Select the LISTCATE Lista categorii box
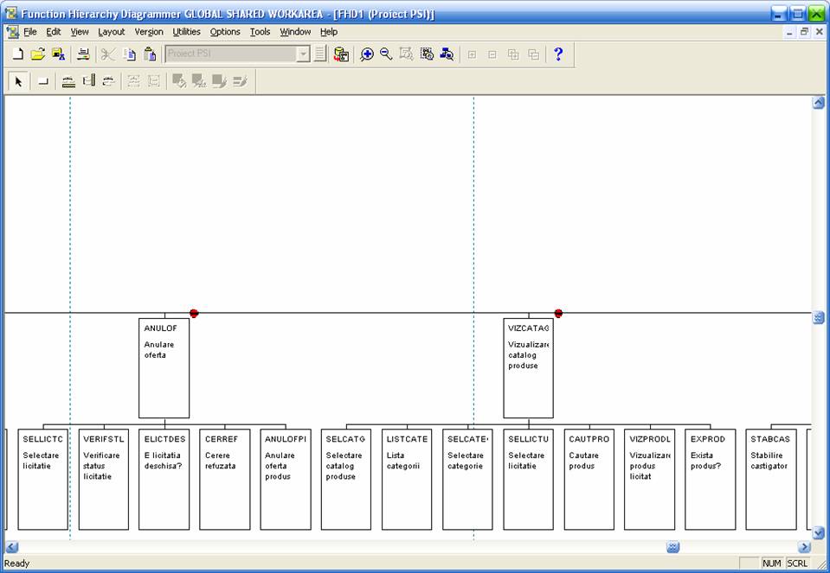Screen dimensions: 830x573 pyautogui.click(x=406, y=479)
